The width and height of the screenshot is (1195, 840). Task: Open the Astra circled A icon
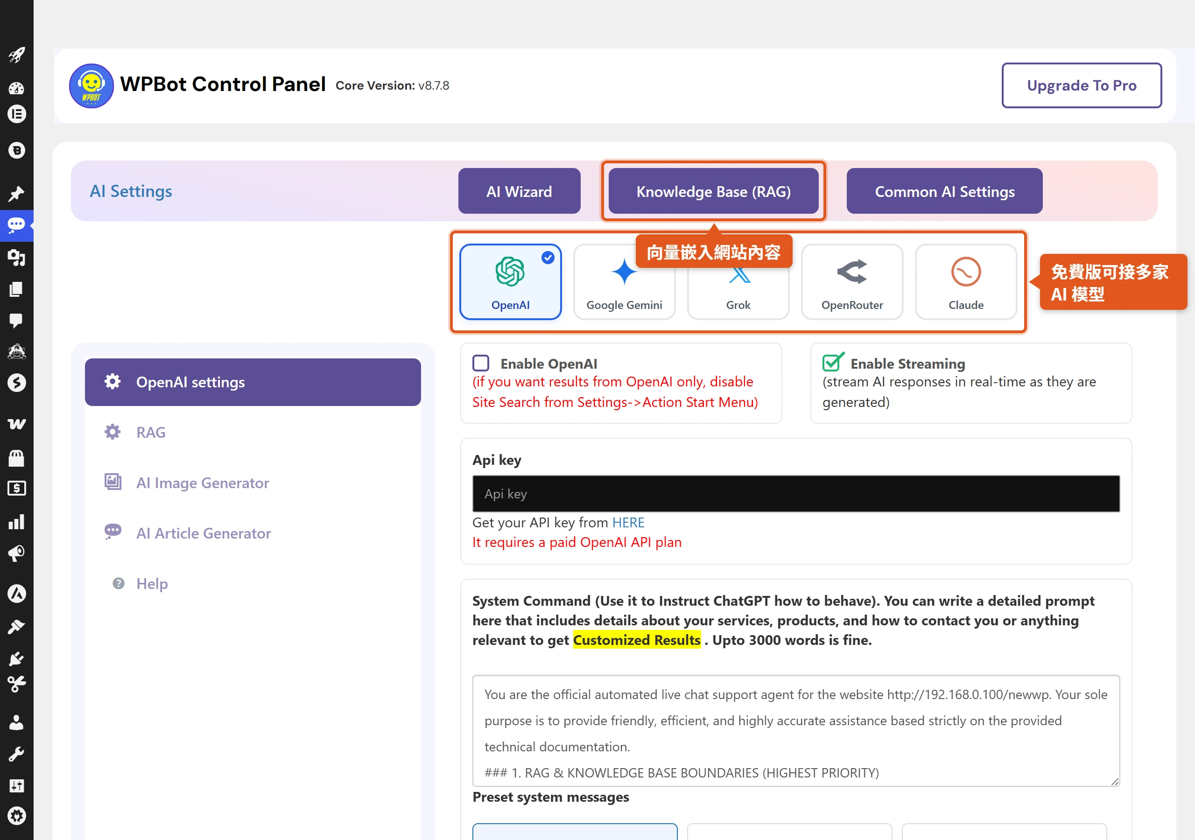[17, 593]
